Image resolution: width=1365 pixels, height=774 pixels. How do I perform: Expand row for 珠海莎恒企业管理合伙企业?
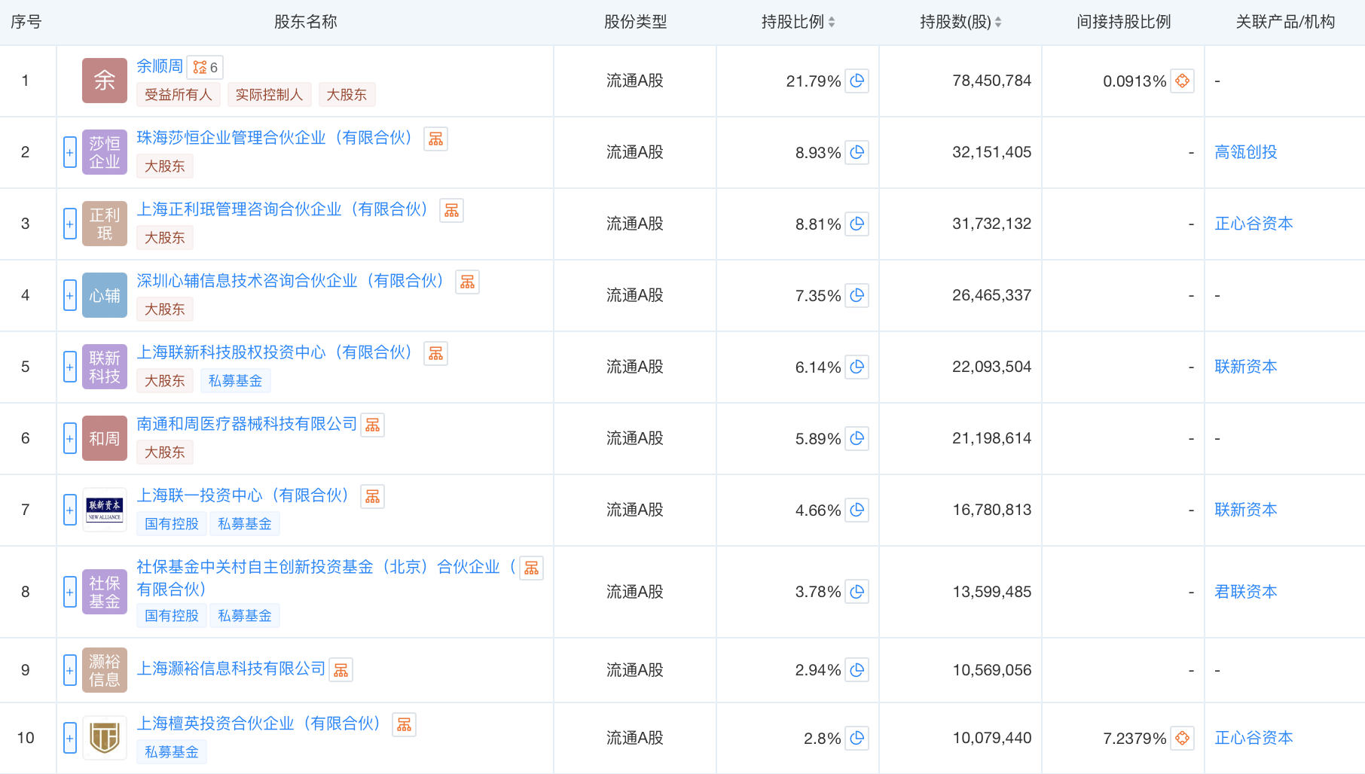point(70,152)
